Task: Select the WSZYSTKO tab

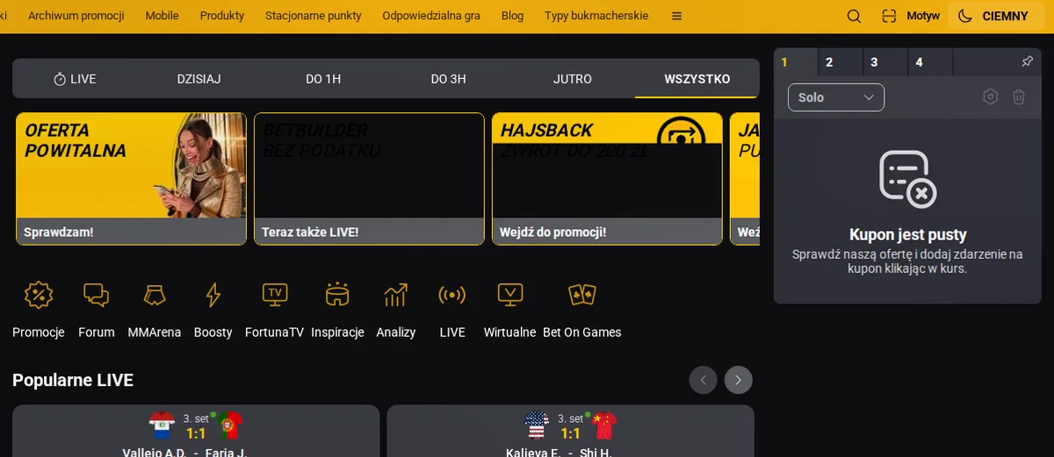Action: point(697,79)
